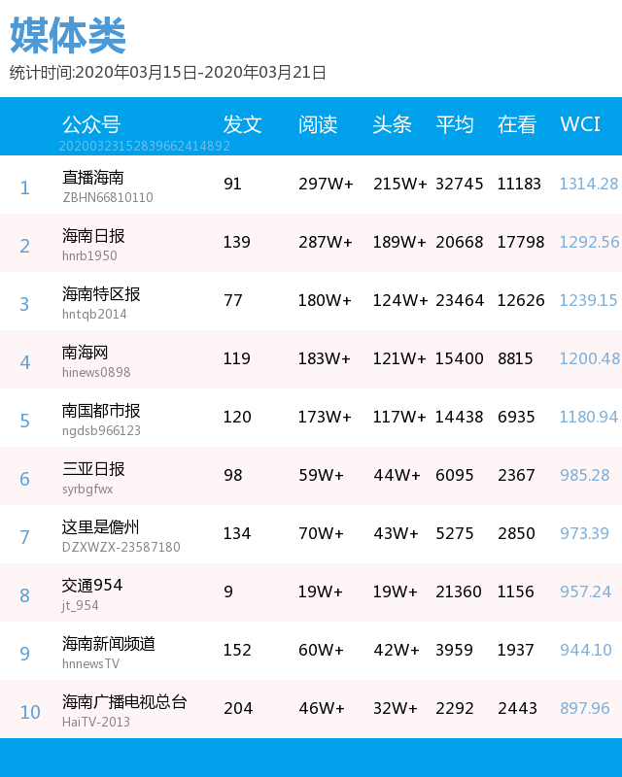
Task: Click 海南日报 post count 139
Action: 236,242
